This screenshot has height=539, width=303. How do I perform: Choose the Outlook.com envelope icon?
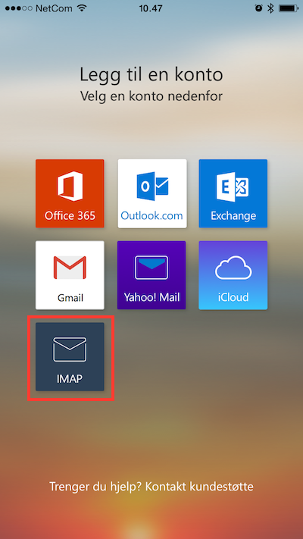[152, 186]
